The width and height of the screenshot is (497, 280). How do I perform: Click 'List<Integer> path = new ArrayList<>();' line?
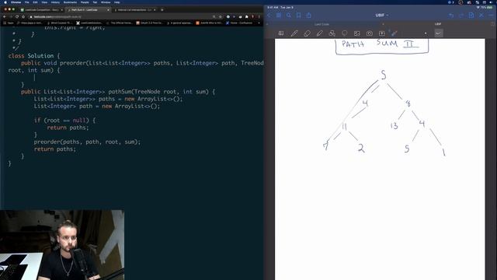[x=97, y=106]
